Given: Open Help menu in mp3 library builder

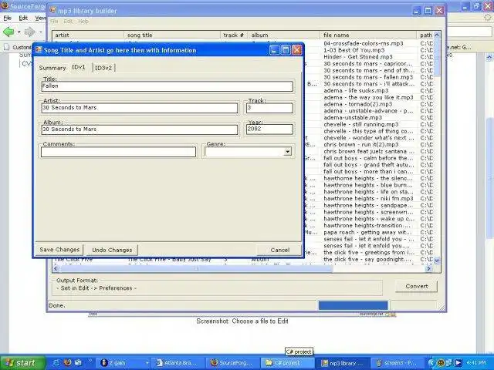Looking at the screenshot, I should tap(83, 22).
